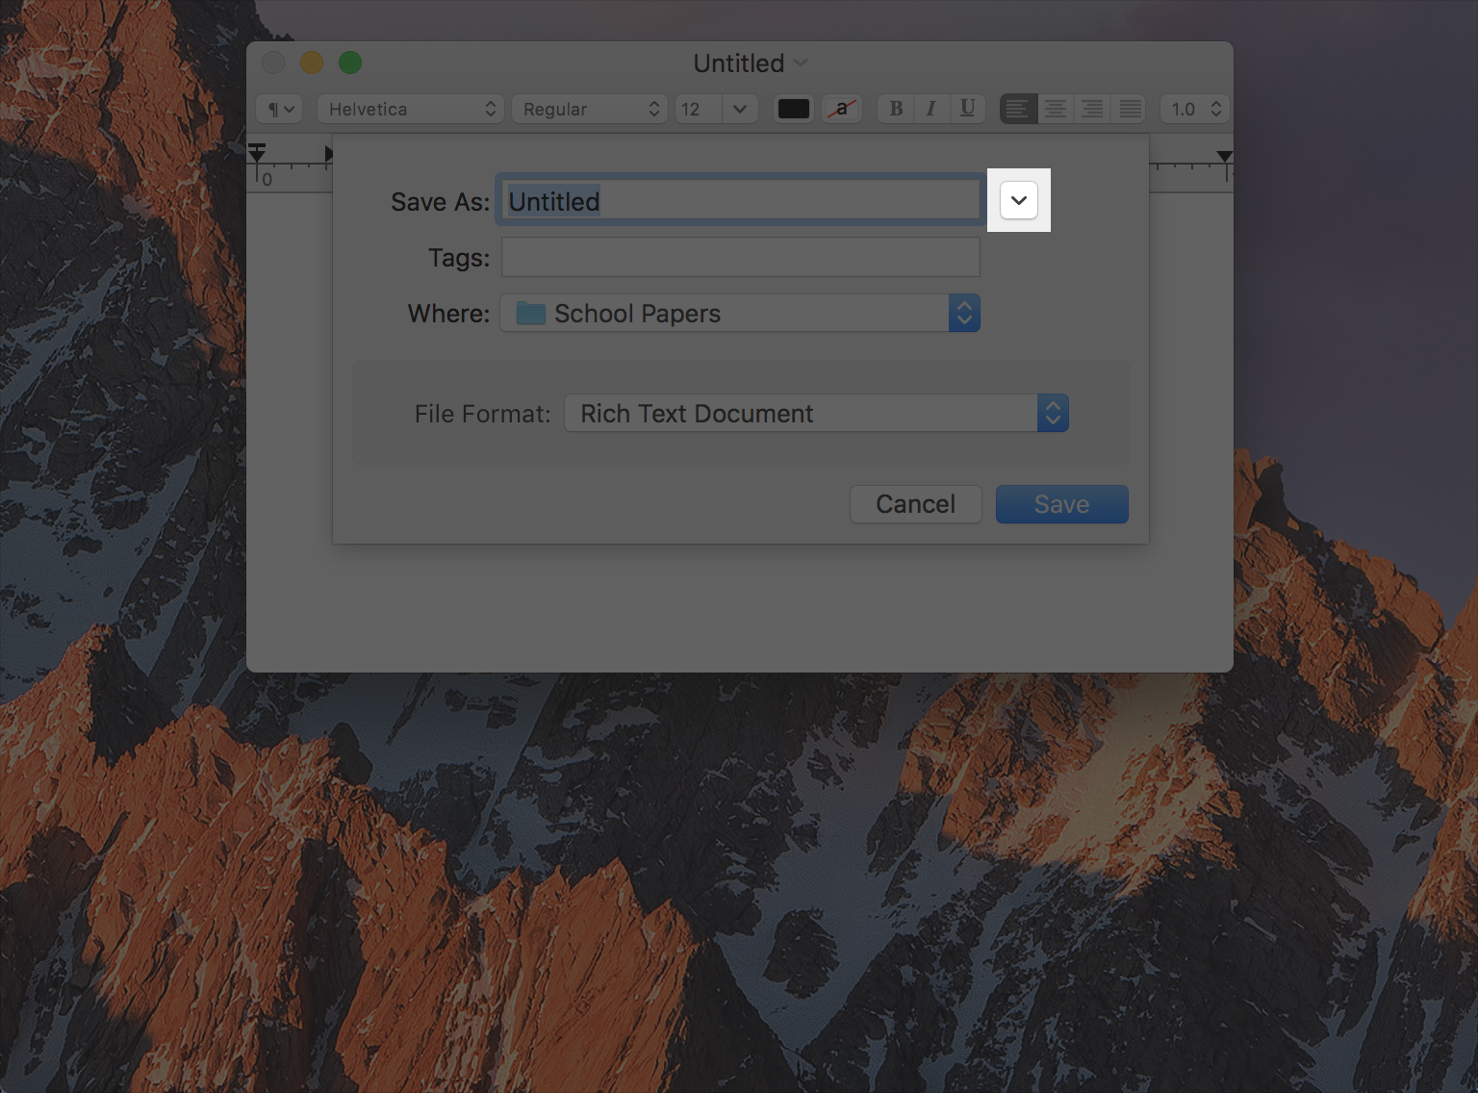Click the Tags input field
Screen dimensions: 1478x1093
(x=740, y=257)
